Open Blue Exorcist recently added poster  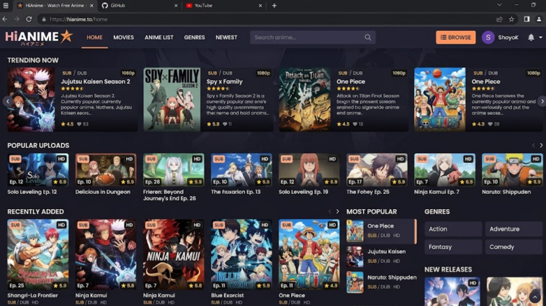(x=241, y=254)
